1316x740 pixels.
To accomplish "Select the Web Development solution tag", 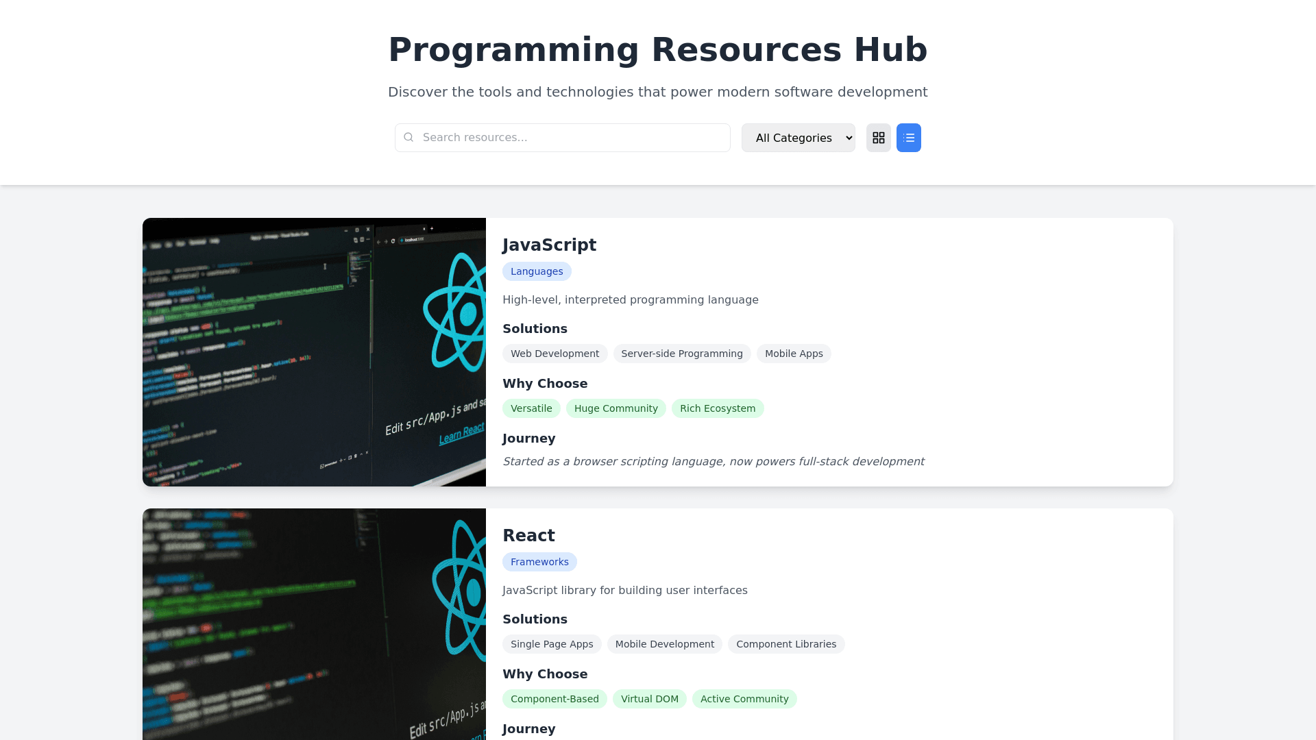I will coord(555,354).
